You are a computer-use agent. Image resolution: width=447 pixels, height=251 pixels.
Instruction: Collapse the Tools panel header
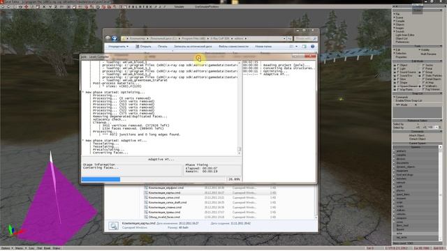(418, 46)
